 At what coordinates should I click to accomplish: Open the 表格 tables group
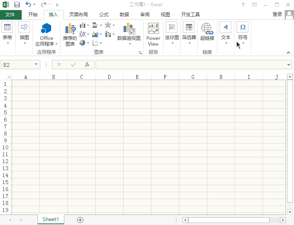pyautogui.click(x=7, y=33)
